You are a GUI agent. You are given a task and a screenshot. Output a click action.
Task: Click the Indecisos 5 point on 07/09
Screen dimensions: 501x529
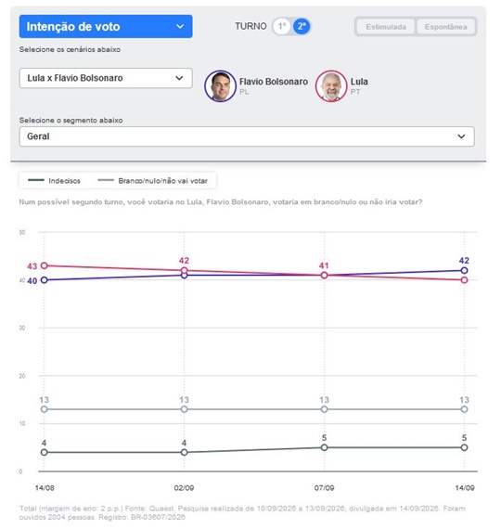point(324,447)
